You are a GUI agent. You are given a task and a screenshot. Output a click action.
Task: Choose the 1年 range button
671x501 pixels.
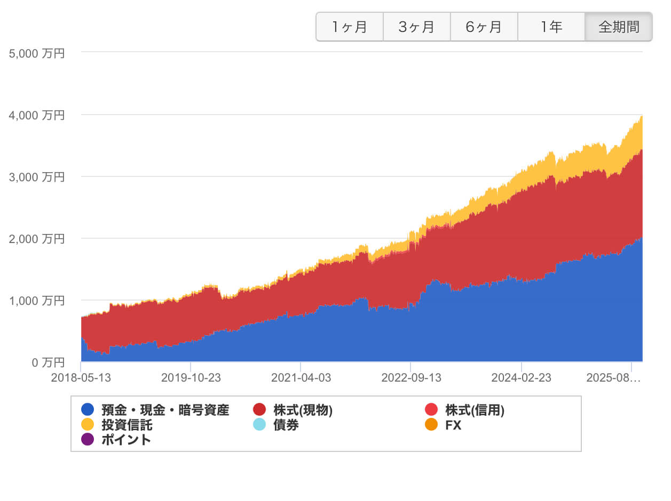pos(551,27)
